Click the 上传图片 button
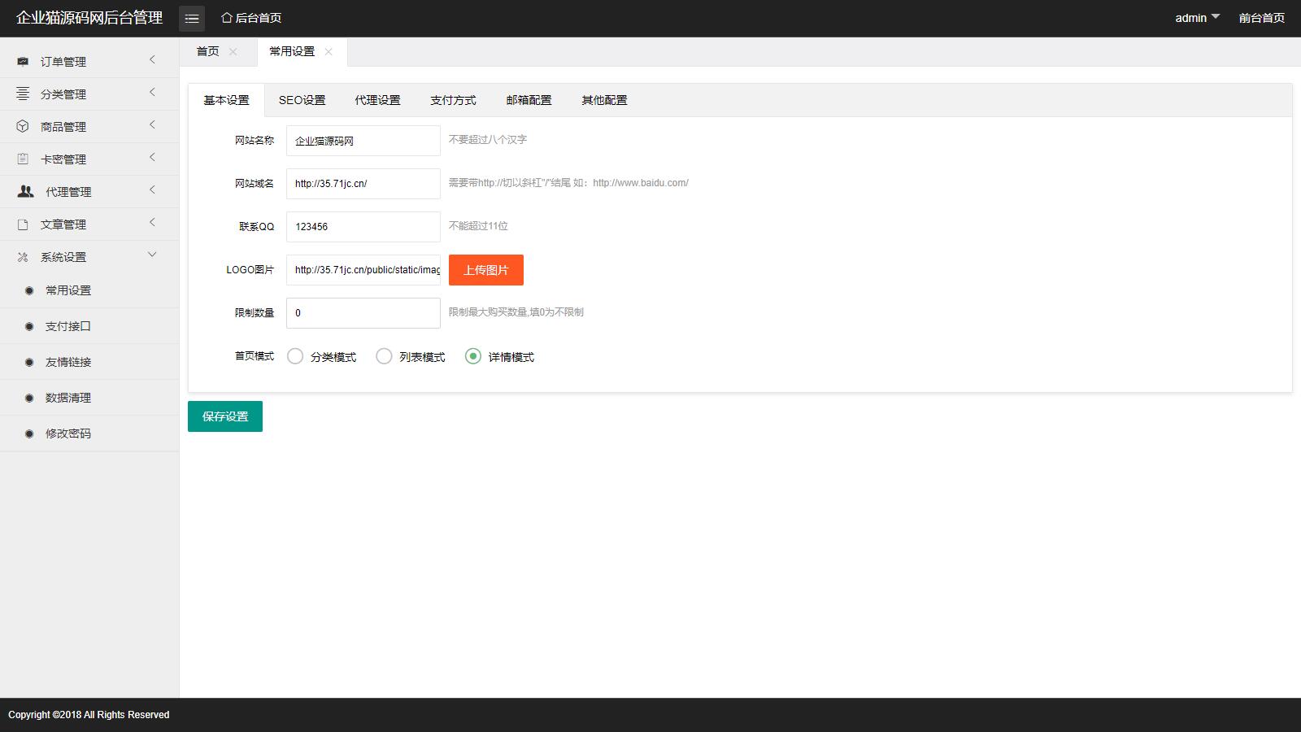Image resolution: width=1301 pixels, height=732 pixels. pyautogui.click(x=485, y=270)
